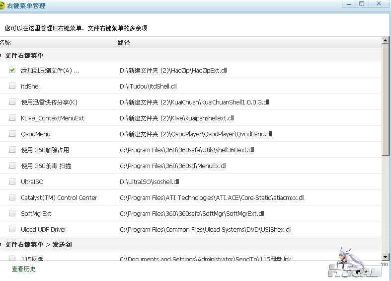Select the USIShex.dll path
The image size is (391, 281).
206,230
